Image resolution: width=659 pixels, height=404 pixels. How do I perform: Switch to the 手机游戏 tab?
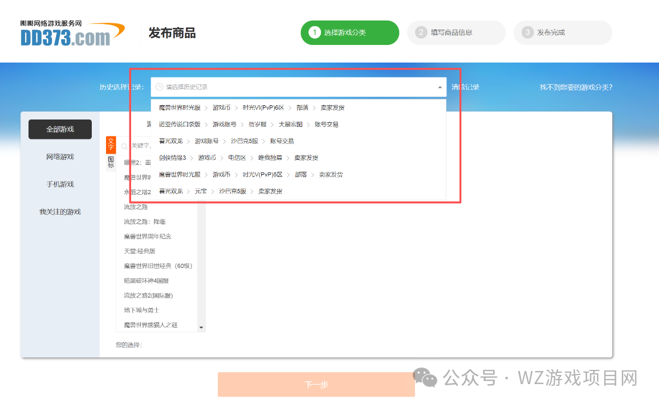click(60, 184)
